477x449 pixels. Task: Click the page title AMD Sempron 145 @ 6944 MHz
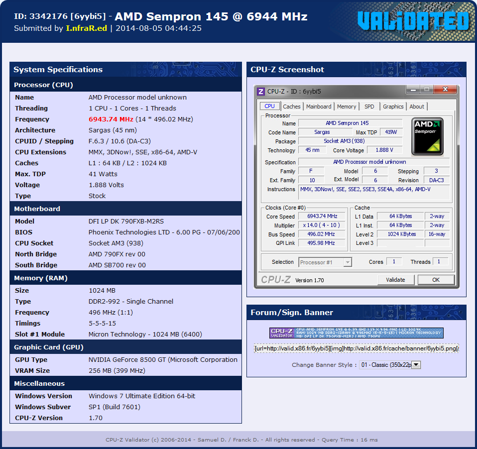tap(211, 16)
